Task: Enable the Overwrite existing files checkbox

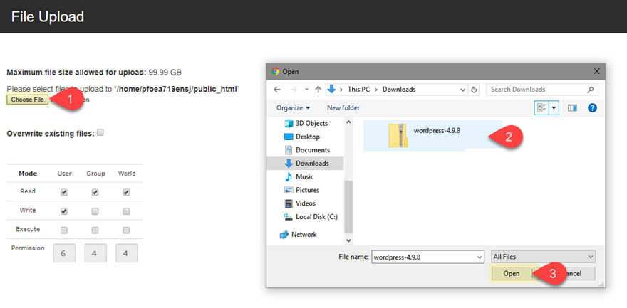Action: [100, 133]
